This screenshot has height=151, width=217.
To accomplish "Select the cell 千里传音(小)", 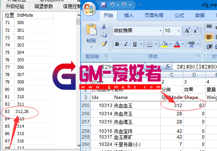I will pos(137,144).
